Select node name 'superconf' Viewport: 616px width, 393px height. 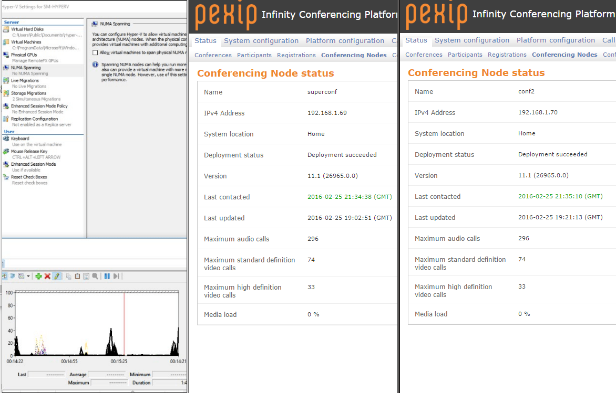point(322,92)
